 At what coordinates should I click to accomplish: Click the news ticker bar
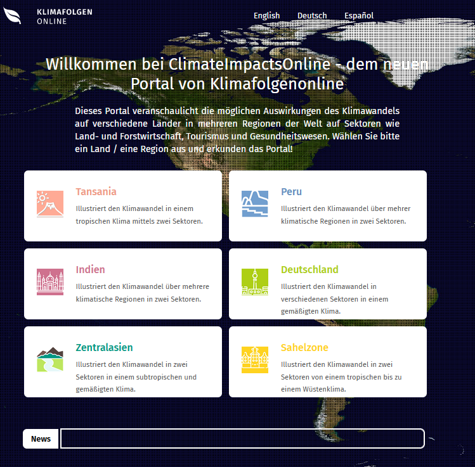tap(242, 438)
